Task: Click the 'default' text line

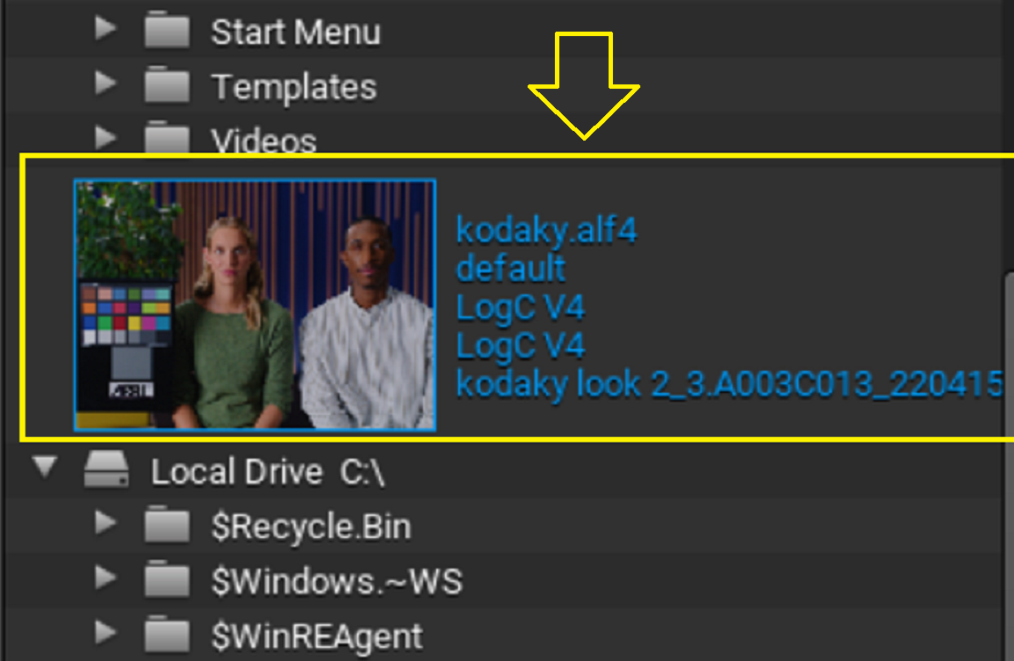Action: click(511, 268)
